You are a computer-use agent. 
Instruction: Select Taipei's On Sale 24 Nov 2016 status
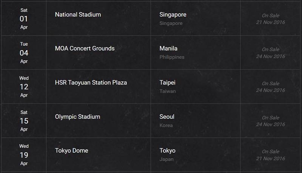click(x=270, y=87)
